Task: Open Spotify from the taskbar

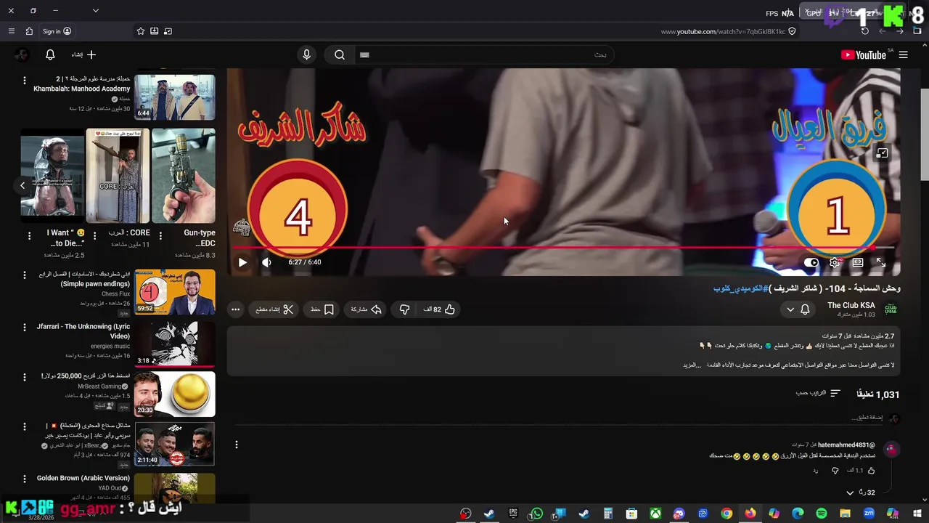Action: point(821,514)
